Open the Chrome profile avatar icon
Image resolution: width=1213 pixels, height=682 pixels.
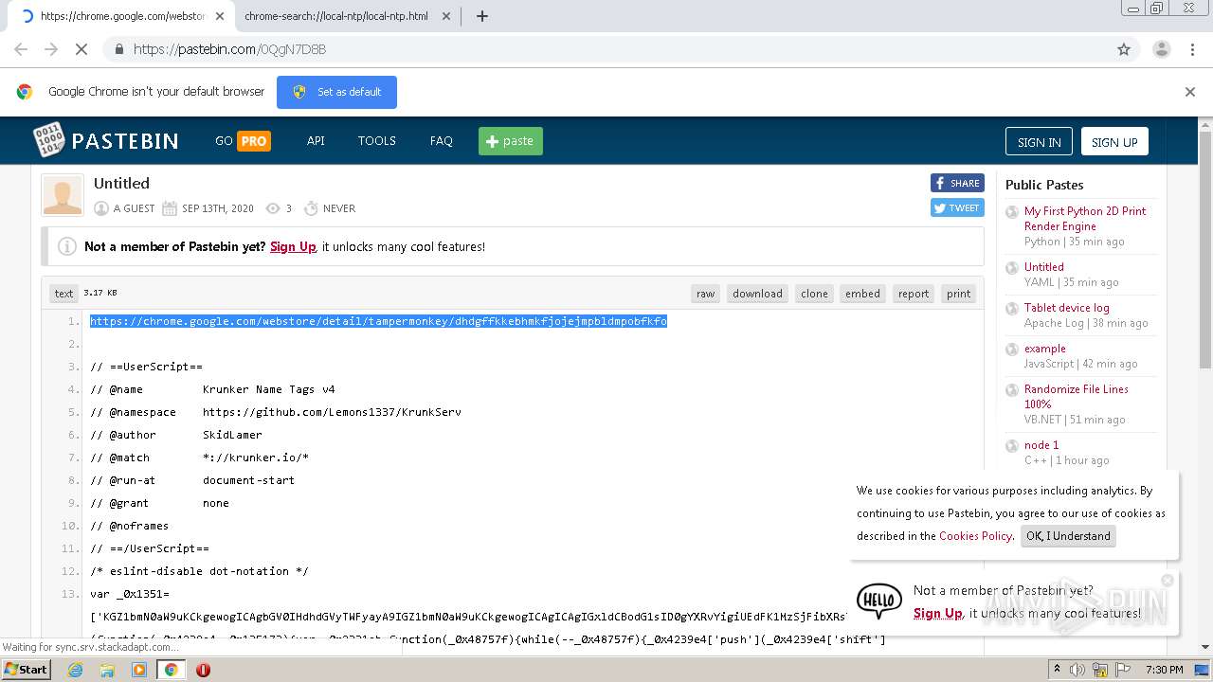1161,49
